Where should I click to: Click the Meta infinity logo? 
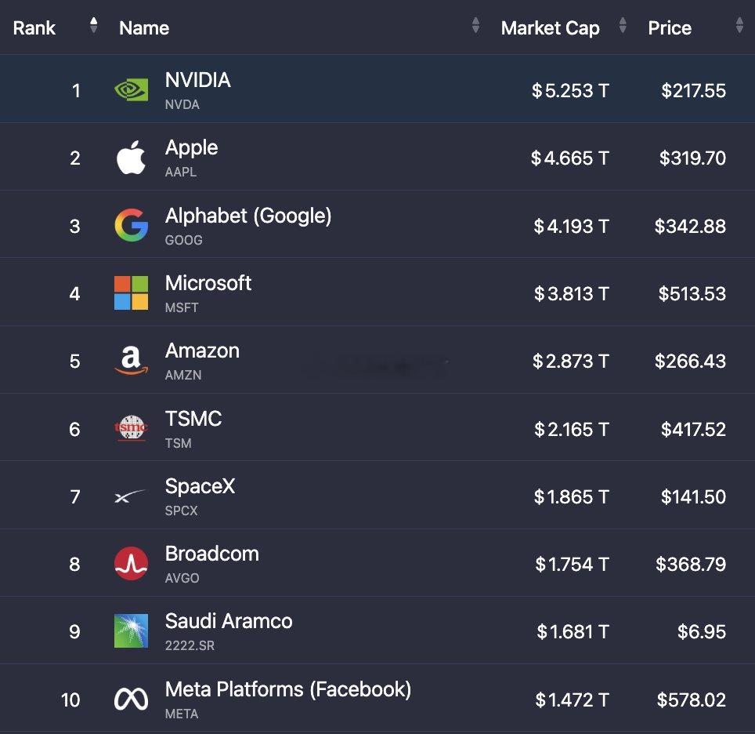(x=131, y=699)
